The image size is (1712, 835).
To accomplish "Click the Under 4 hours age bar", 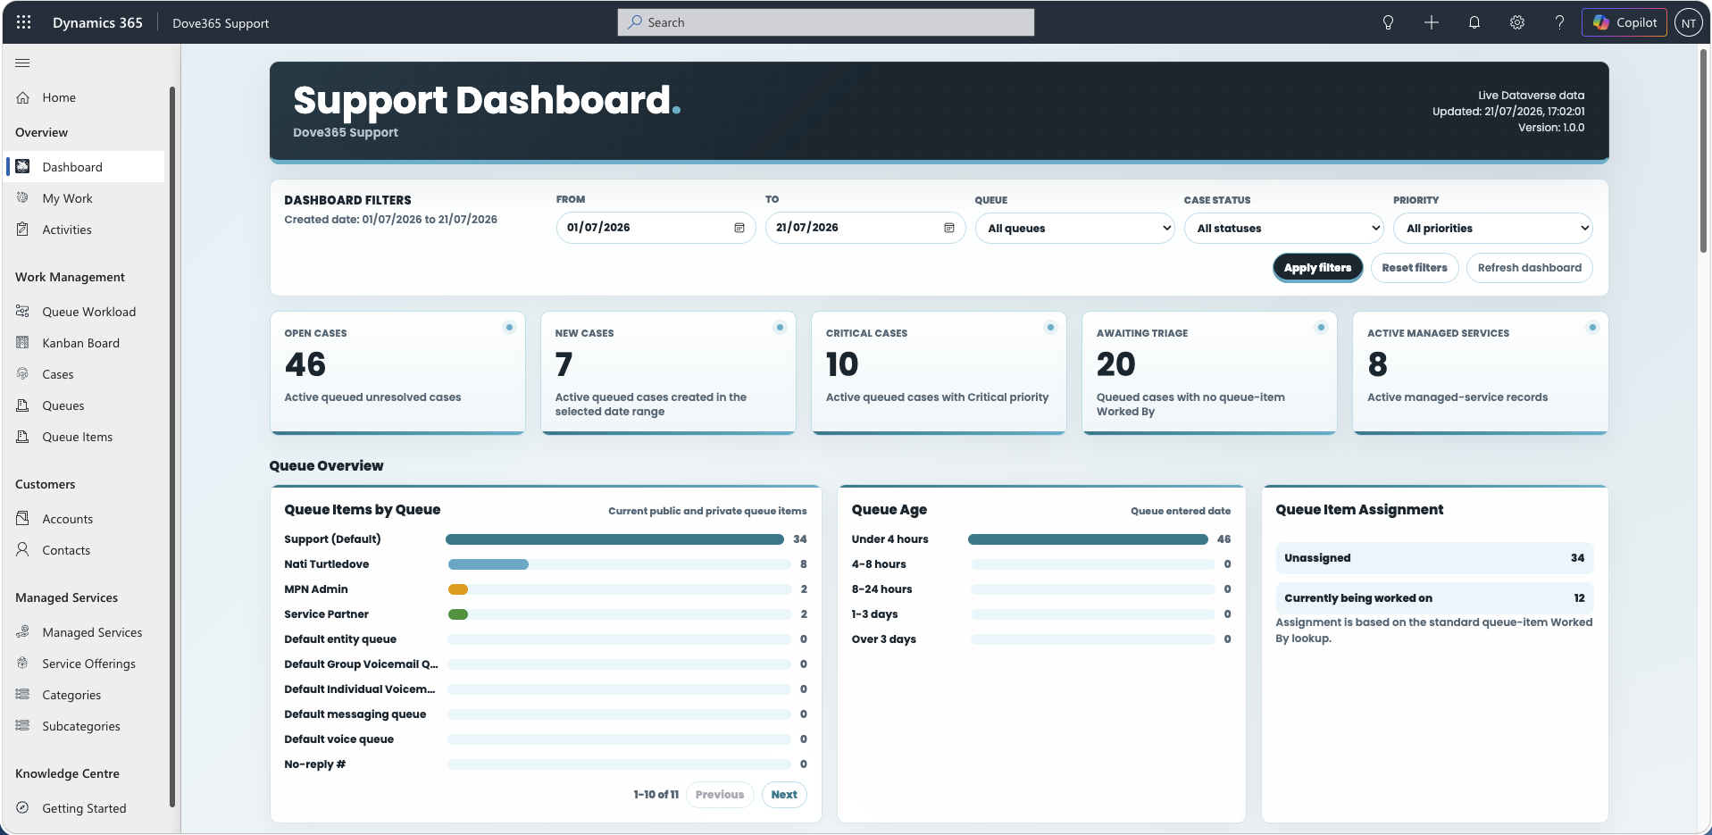I will click(x=1088, y=539).
